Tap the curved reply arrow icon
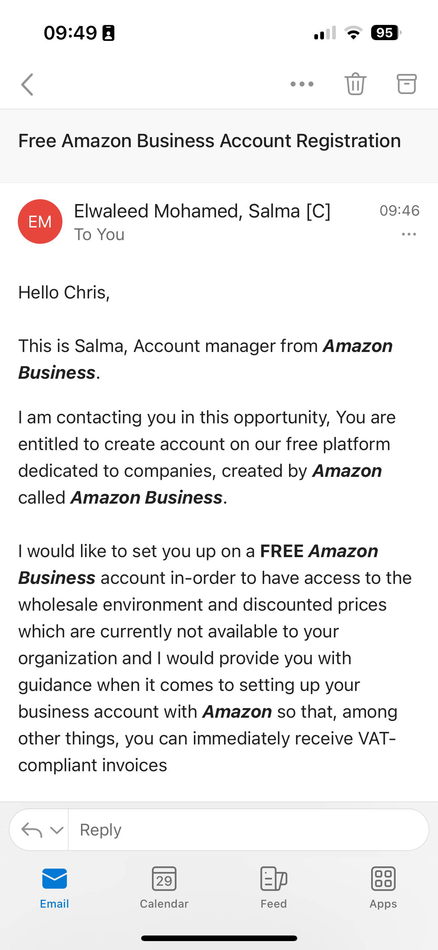This screenshot has width=438, height=950. (32, 830)
